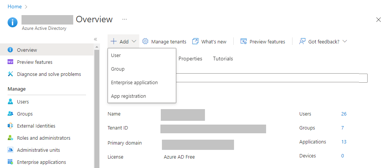Open Preview features from toolbar
This screenshot has height=168, width=388.
tap(263, 42)
